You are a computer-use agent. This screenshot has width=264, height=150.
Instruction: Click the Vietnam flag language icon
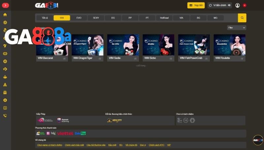pyautogui.click(x=245, y=5)
